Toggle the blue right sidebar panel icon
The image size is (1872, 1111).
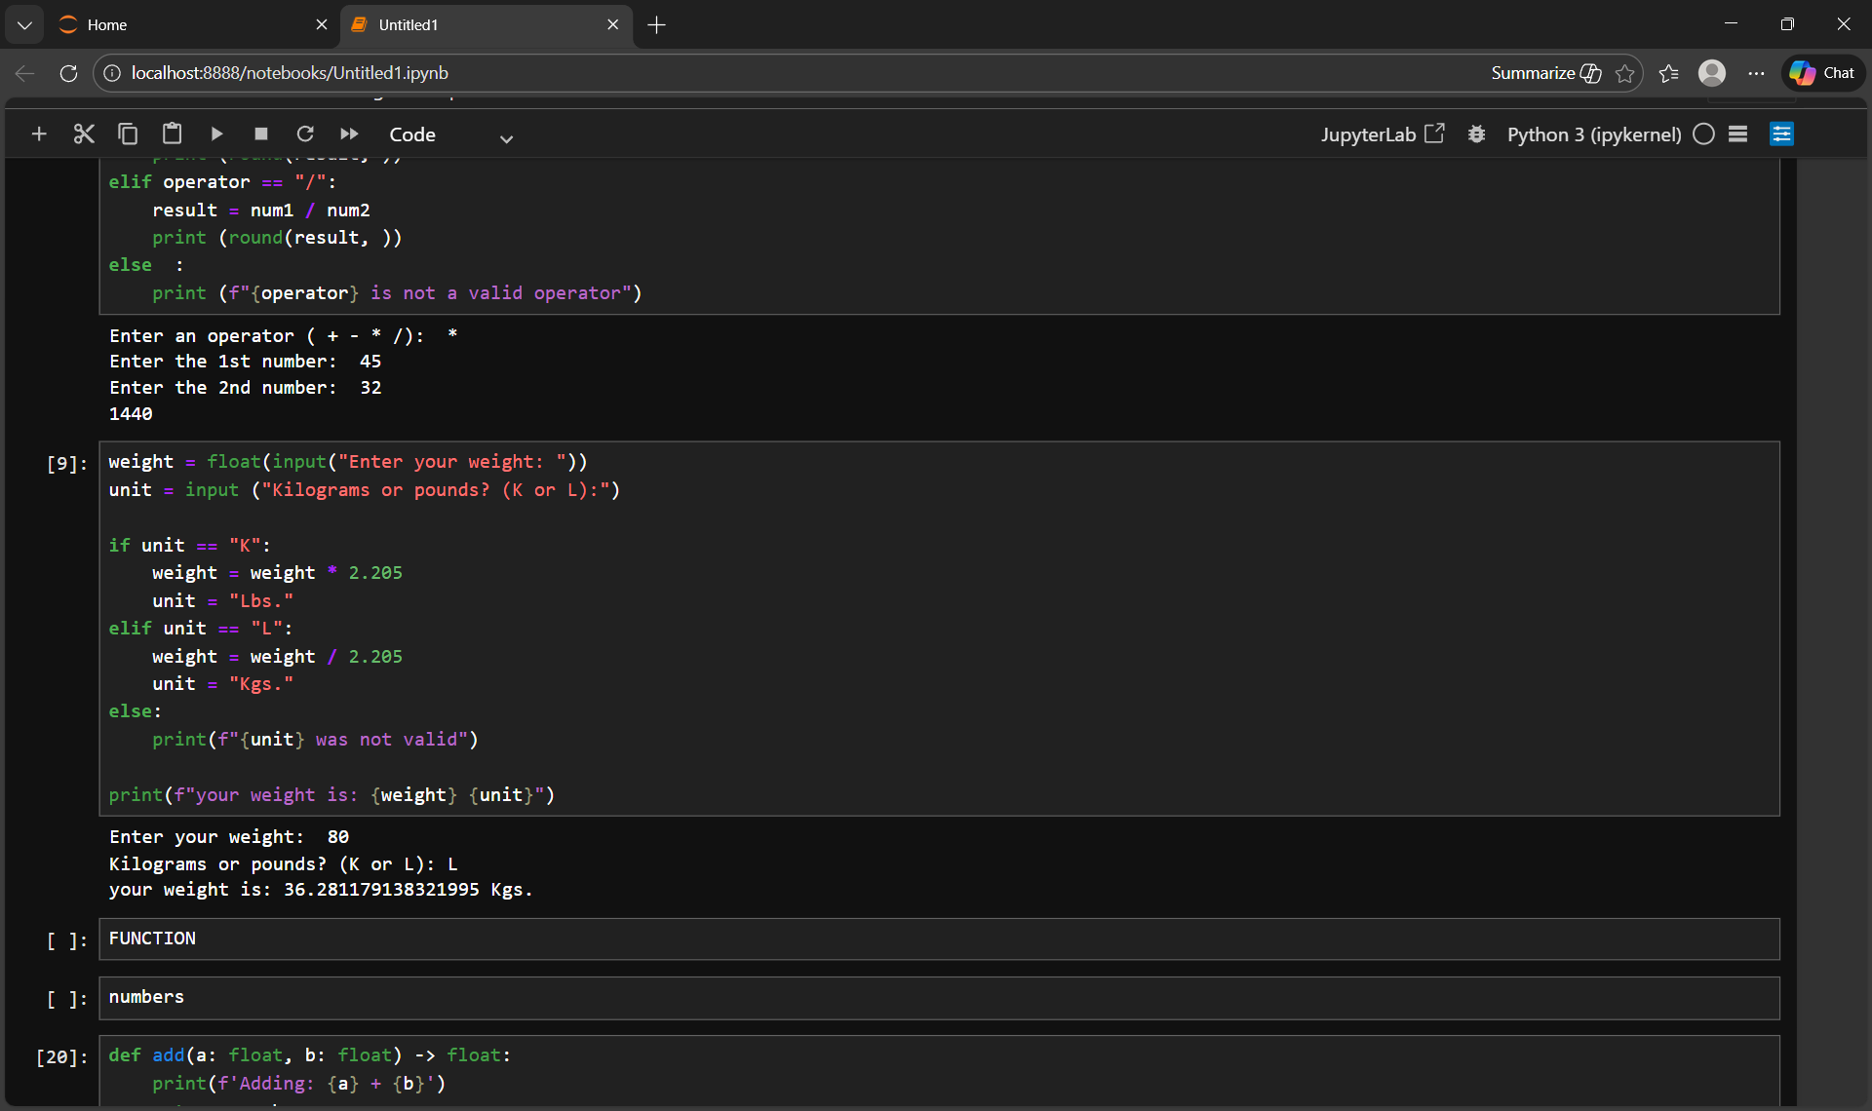[x=1781, y=134]
